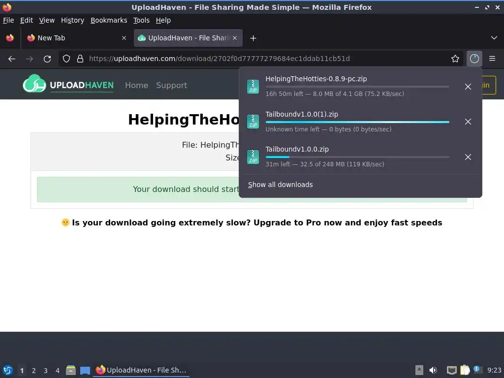Open the File menu
504x378 pixels.
coord(8,20)
